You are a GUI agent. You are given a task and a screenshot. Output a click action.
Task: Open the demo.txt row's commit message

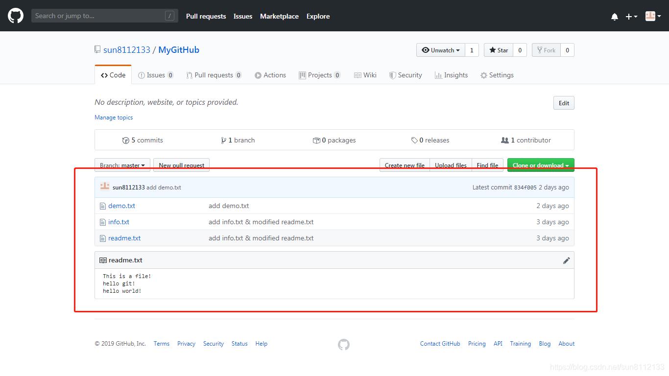(x=229, y=206)
